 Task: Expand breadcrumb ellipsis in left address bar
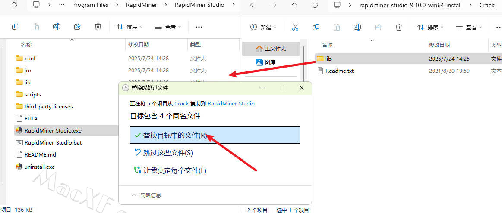[x=62, y=5]
